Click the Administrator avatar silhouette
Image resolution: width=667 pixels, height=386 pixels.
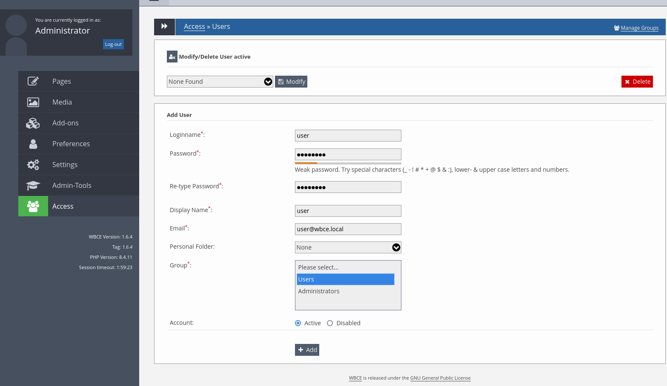point(16,35)
